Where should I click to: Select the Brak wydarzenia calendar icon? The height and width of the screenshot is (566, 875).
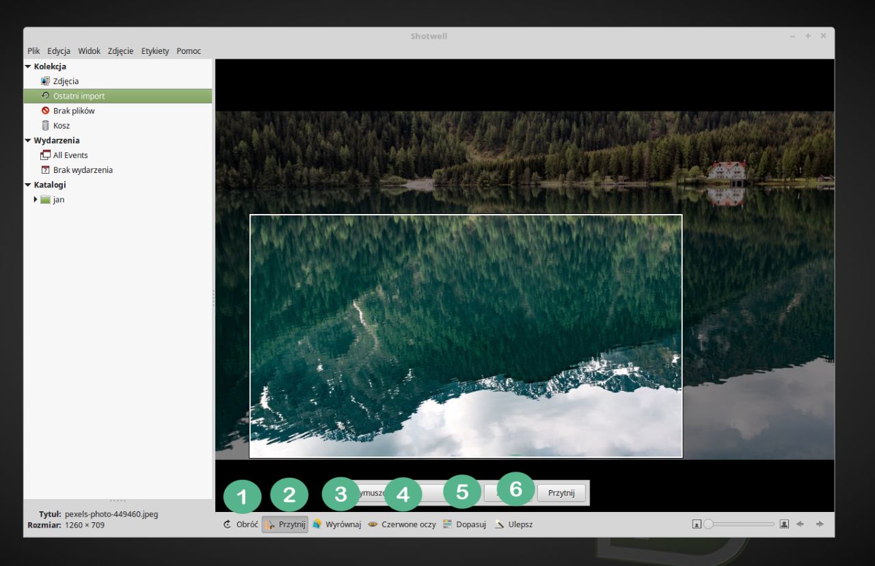coord(46,170)
